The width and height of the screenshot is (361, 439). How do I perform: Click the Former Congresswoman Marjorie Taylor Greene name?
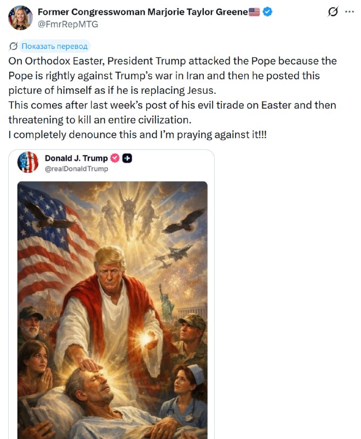click(142, 12)
